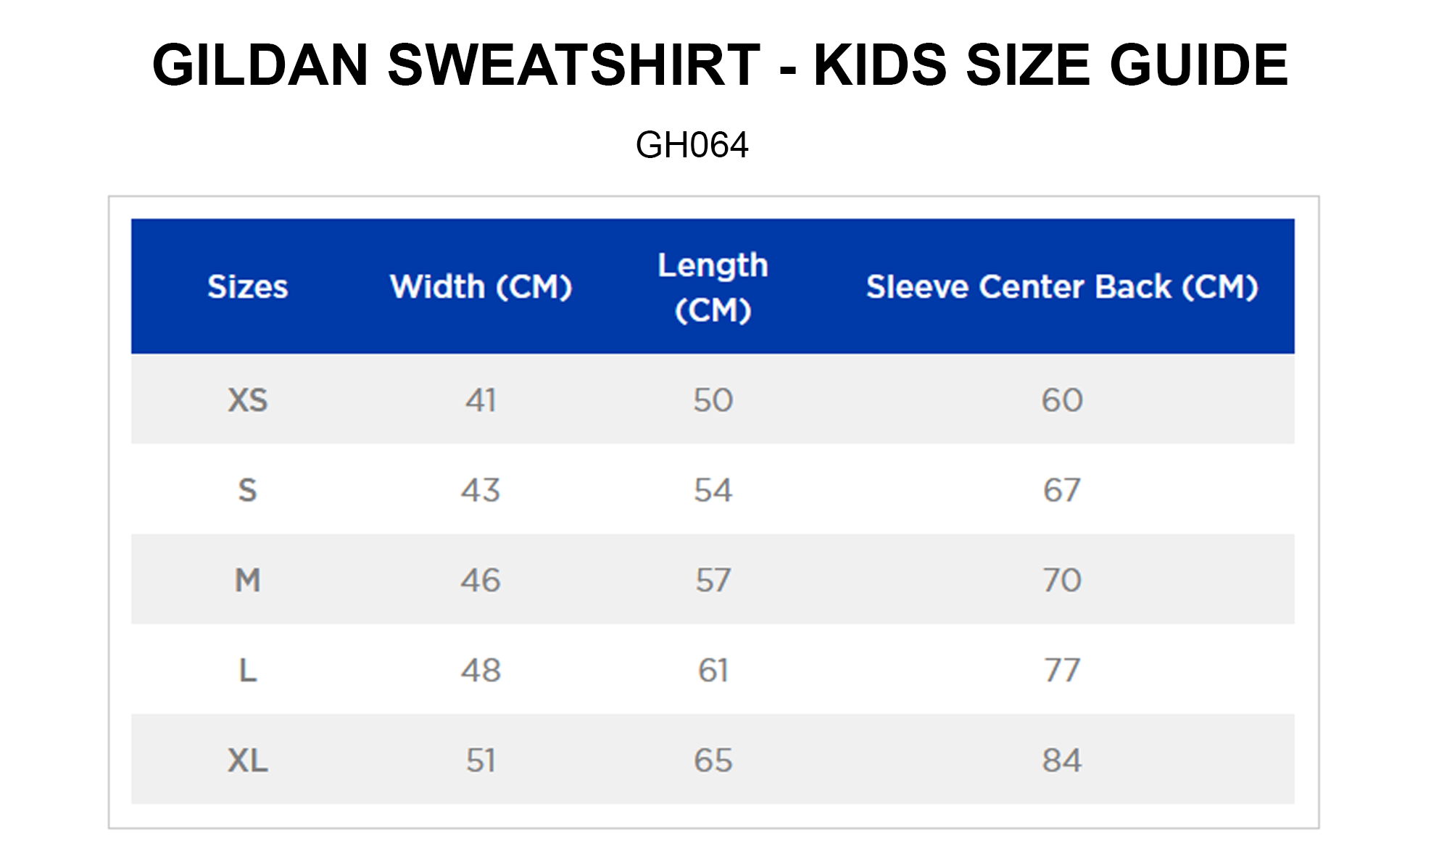
Task: Click the L sleeve value 77
Action: click(1062, 671)
